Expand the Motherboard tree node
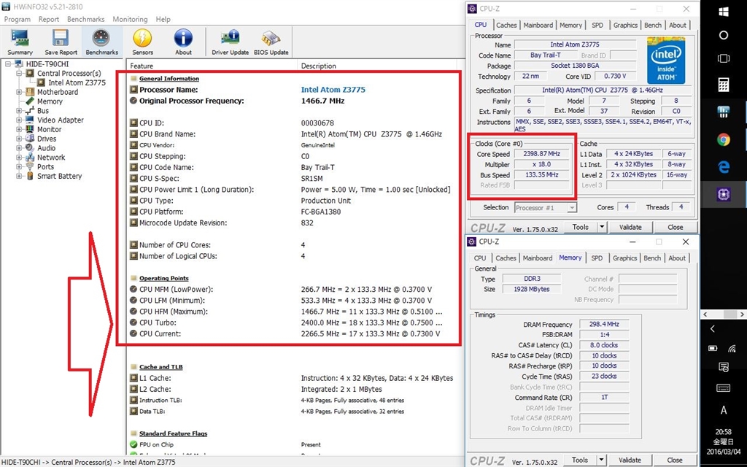This screenshot has height=467, width=747. pos(19,93)
